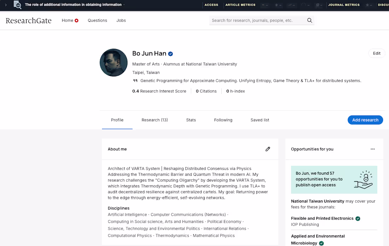Viewport: 389px width, 246px height.
Task: Click the citations quote metric icon
Action: [265, 5]
